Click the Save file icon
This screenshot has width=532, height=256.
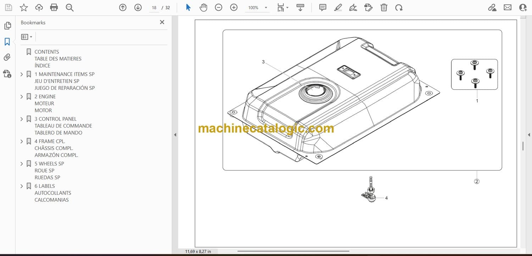click(9, 7)
